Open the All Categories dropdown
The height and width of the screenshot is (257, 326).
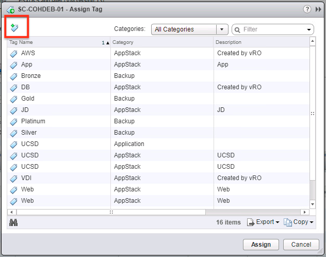click(x=190, y=29)
